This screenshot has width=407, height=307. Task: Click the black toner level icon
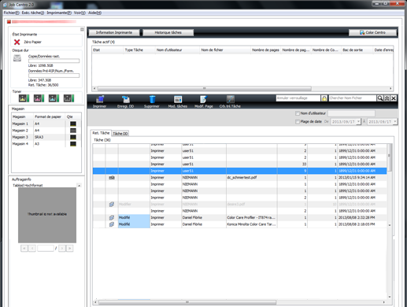click(x=68, y=98)
